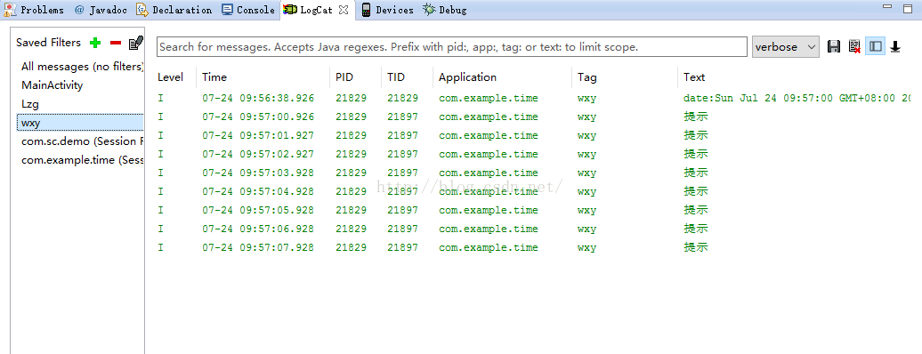922x354 pixels.
Task: Edit the selected logcat filter
Action: click(136, 43)
